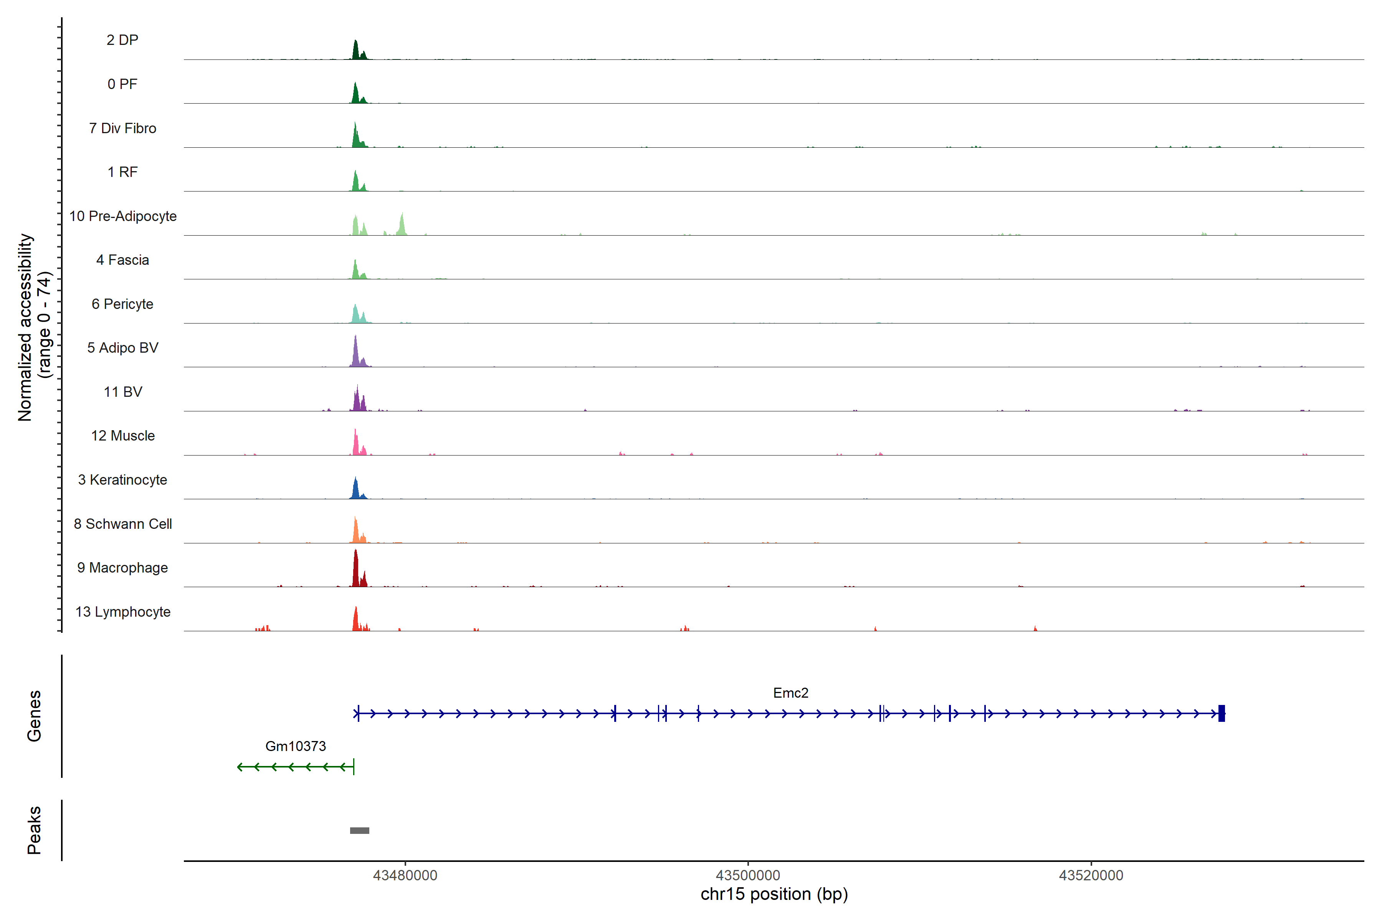Screen dimensions: 1382x921
Task: Click the 8 Schwann Cell track label
Action: pos(123,523)
